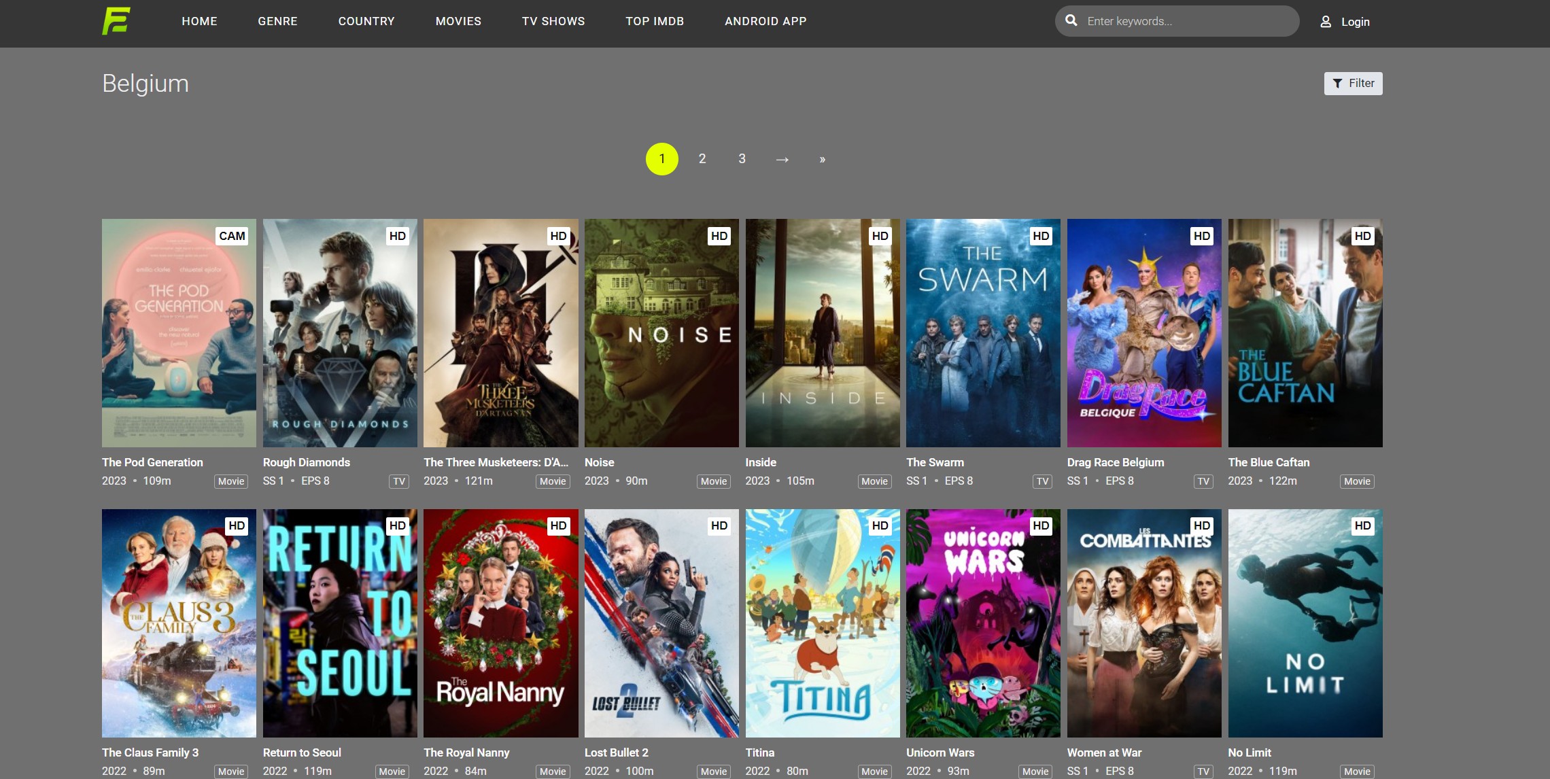Open Rough Diamonds poster
The width and height of the screenshot is (1550, 779).
click(x=340, y=333)
